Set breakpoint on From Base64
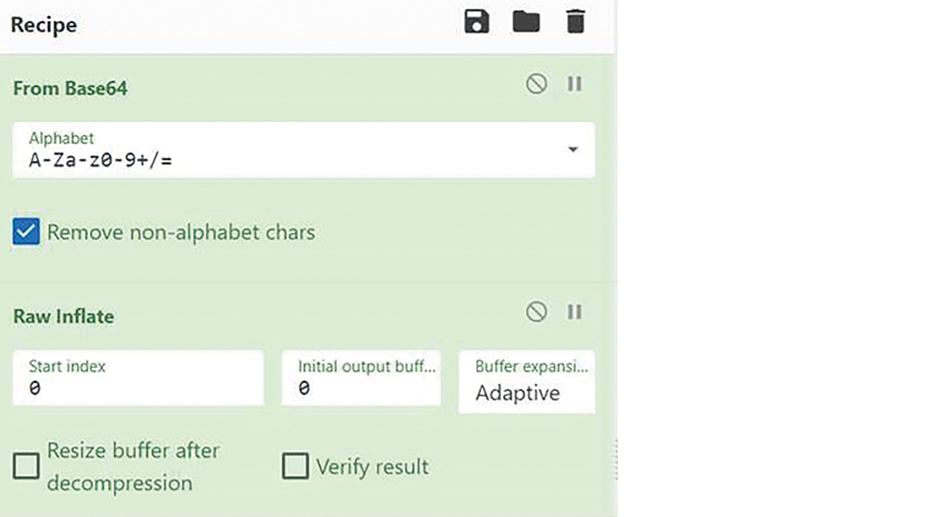 point(574,84)
